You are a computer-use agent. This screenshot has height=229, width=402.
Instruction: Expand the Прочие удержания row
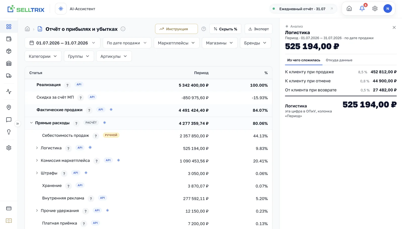37,210
